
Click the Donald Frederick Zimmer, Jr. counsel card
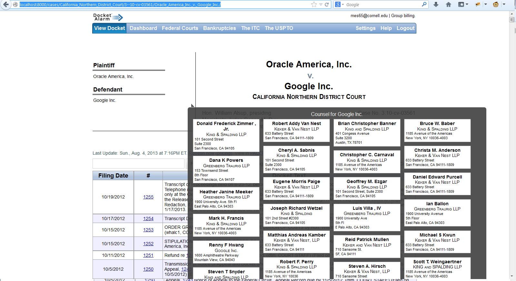click(x=226, y=135)
